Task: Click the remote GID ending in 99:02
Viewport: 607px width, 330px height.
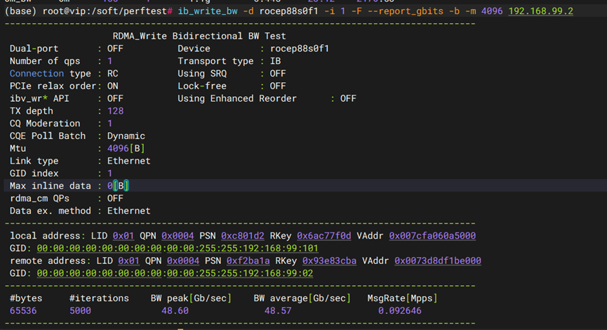Action: point(175,273)
